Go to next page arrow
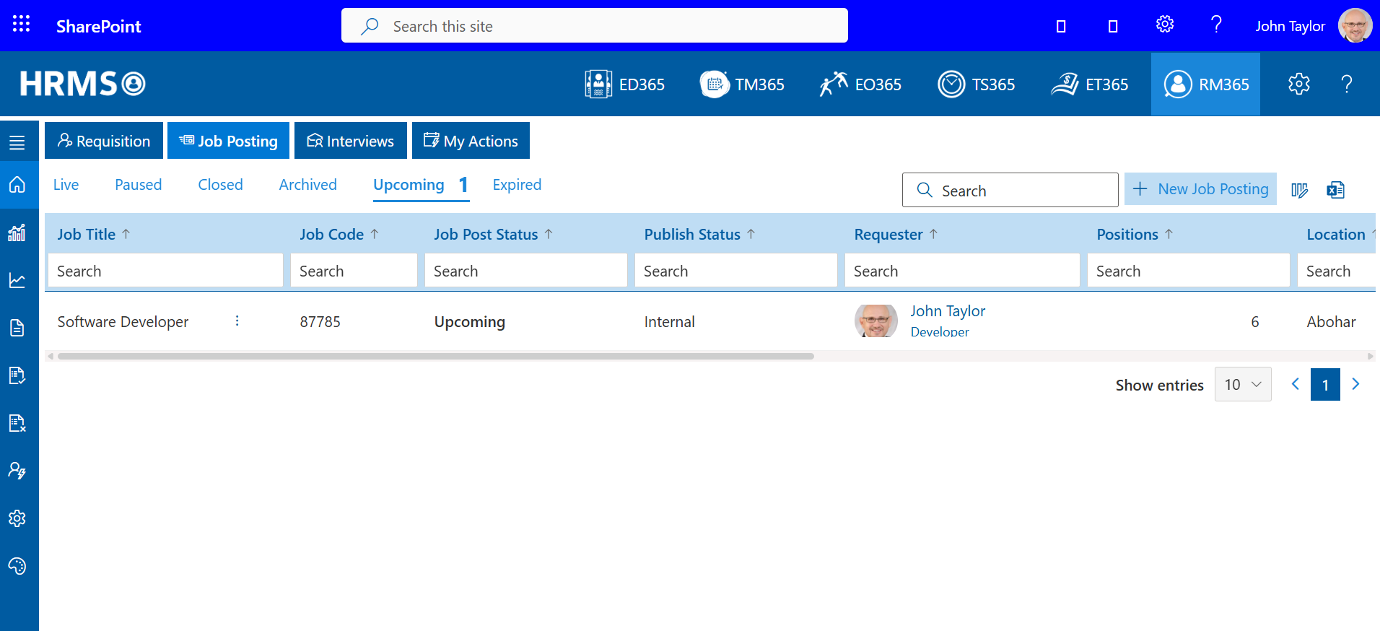This screenshot has width=1380, height=631. tap(1355, 384)
